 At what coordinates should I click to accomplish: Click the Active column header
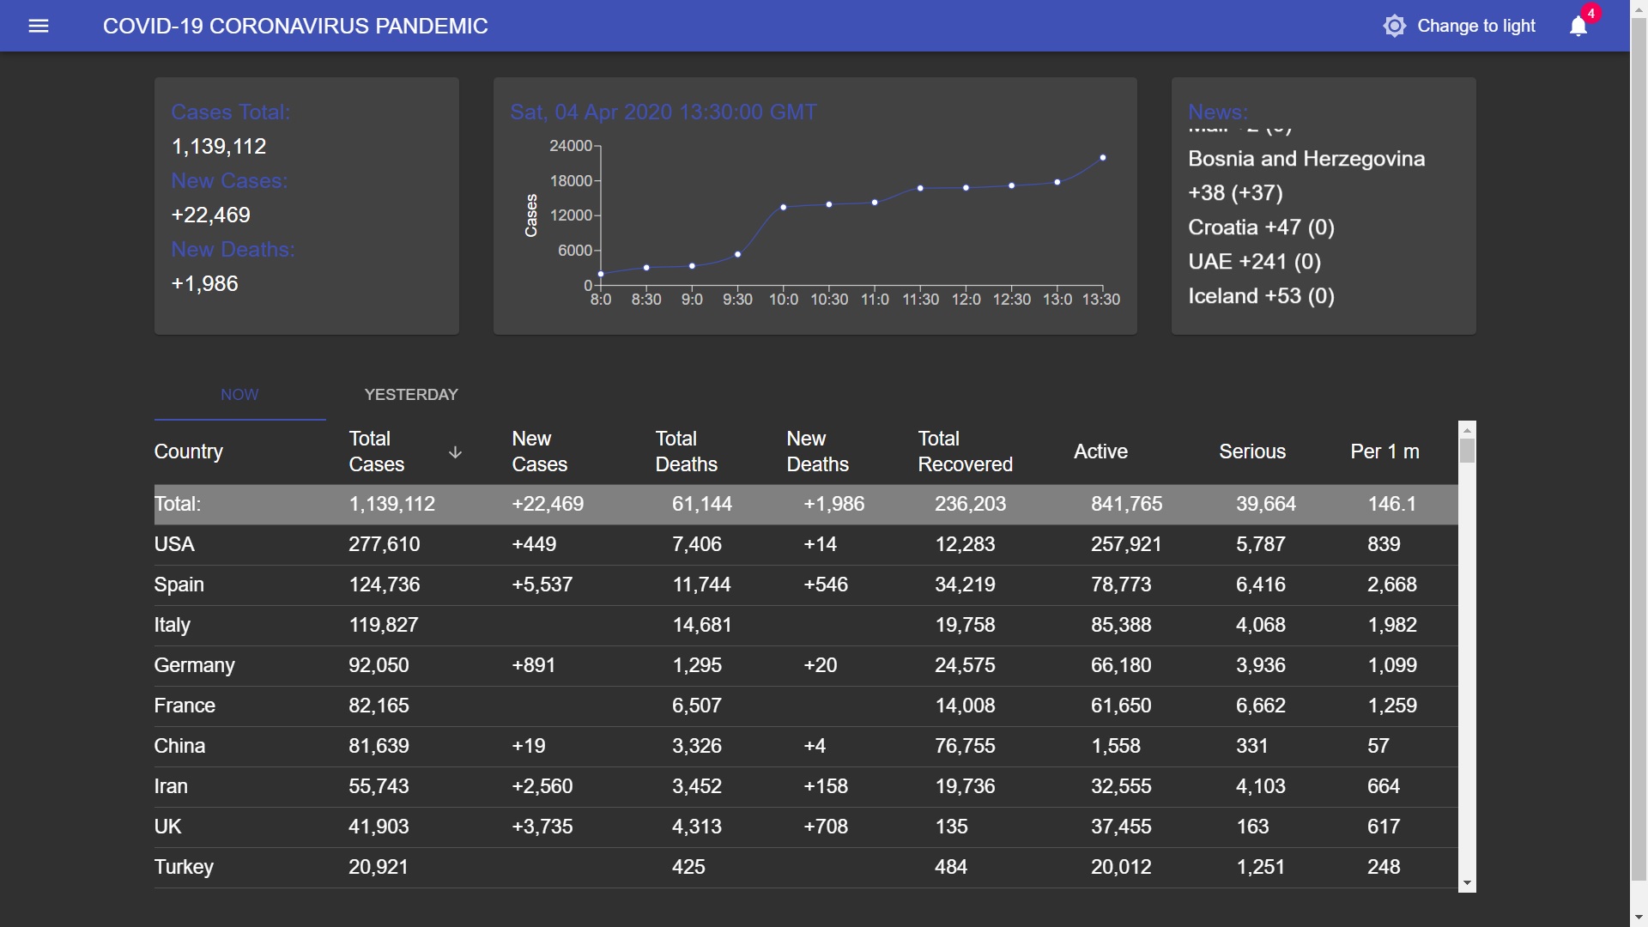coord(1100,451)
